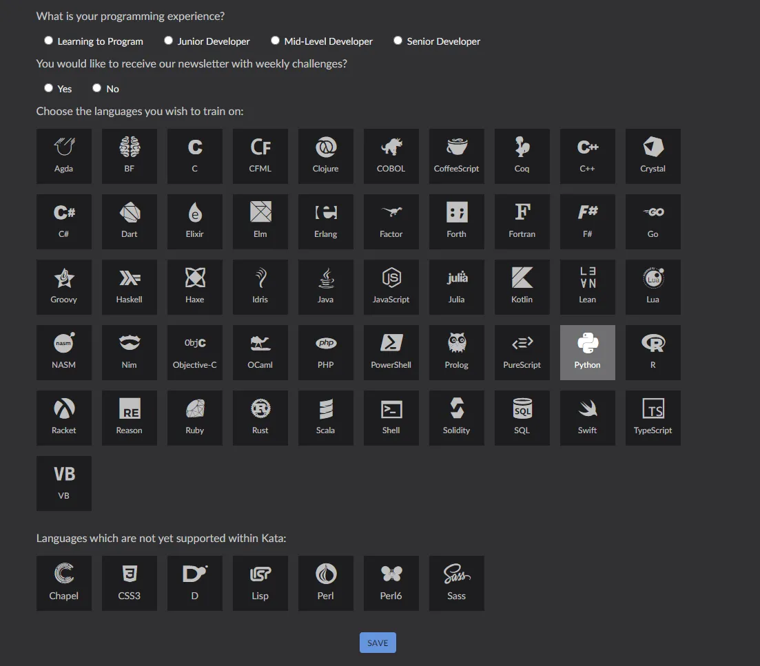This screenshot has height=666, width=760.
Task: Select the Crystal language tile
Action: pyautogui.click(x=653, y=156)
